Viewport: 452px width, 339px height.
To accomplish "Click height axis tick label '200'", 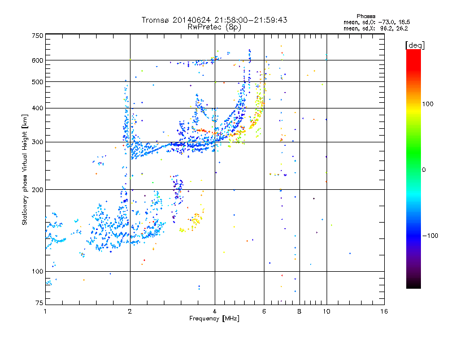I will [x=37, y=190].
